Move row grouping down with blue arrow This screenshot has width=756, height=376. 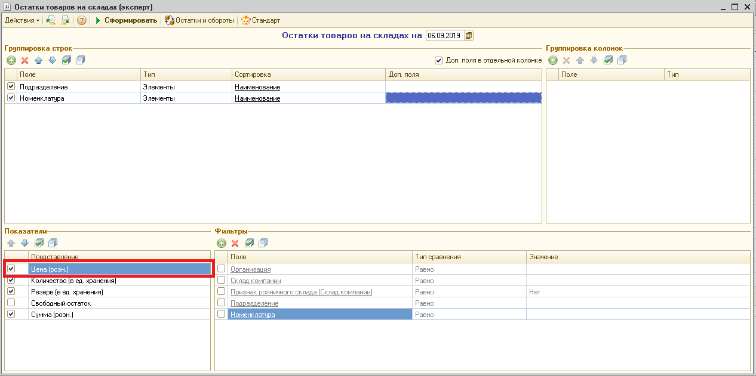[x=52, y=60]
